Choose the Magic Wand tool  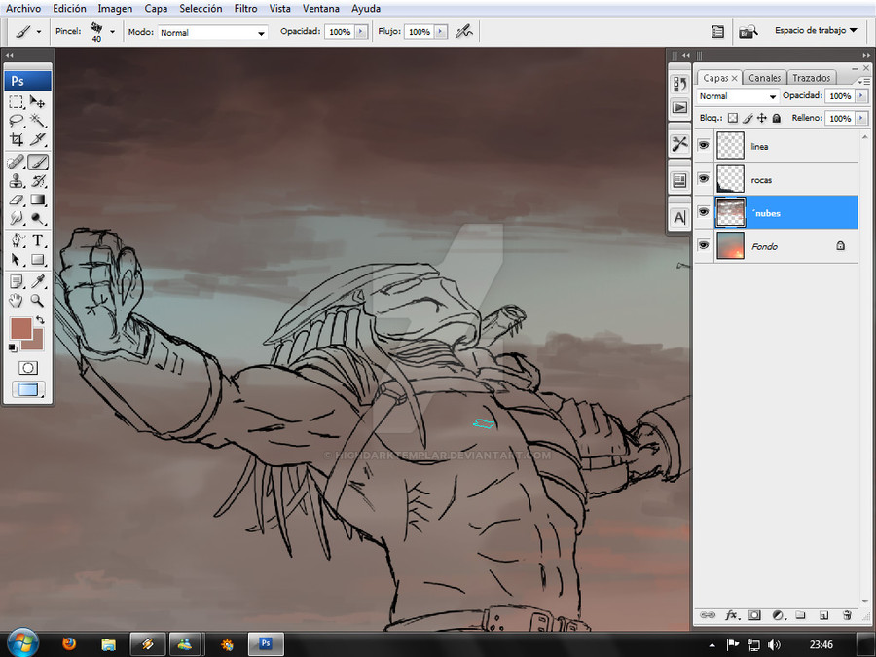(x=37, y=121)
